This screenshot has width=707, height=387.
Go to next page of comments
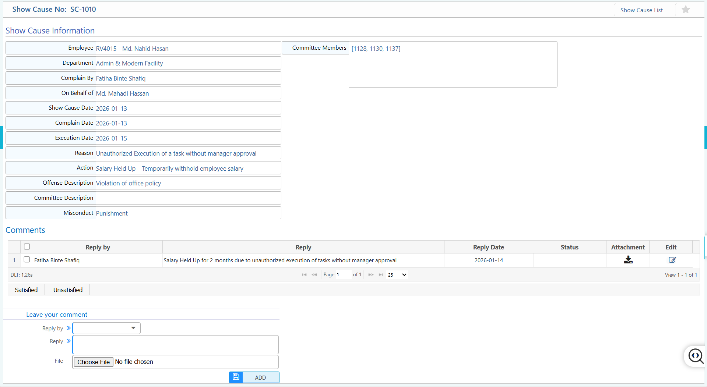(x=371, y=274)
